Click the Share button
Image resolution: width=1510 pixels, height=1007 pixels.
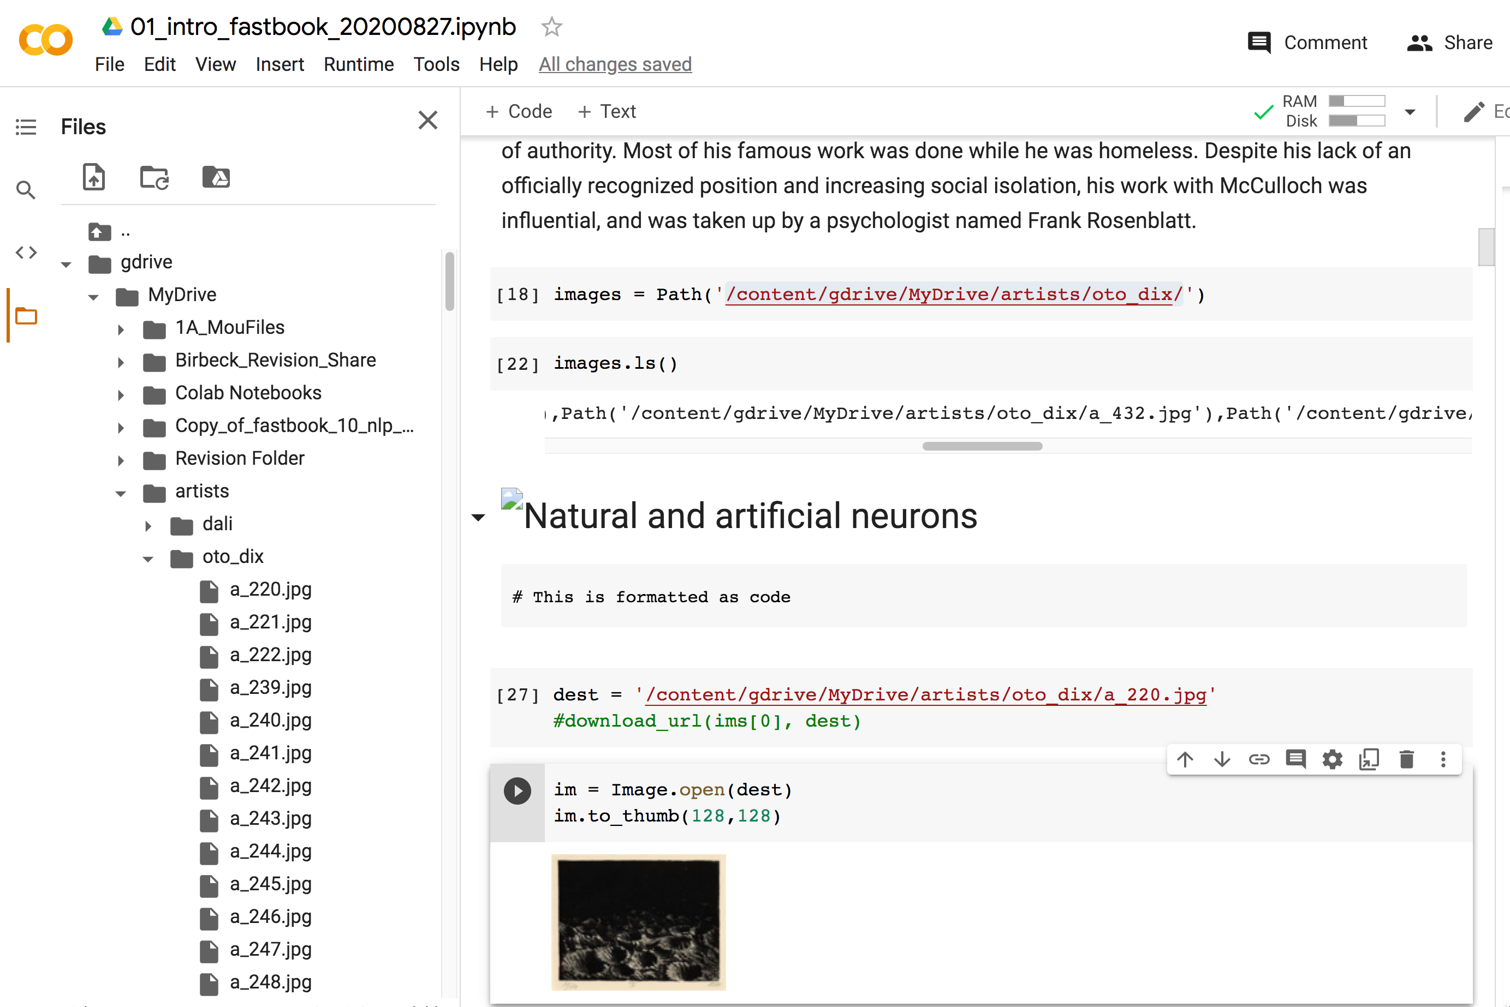click(x=1449, y=43)
